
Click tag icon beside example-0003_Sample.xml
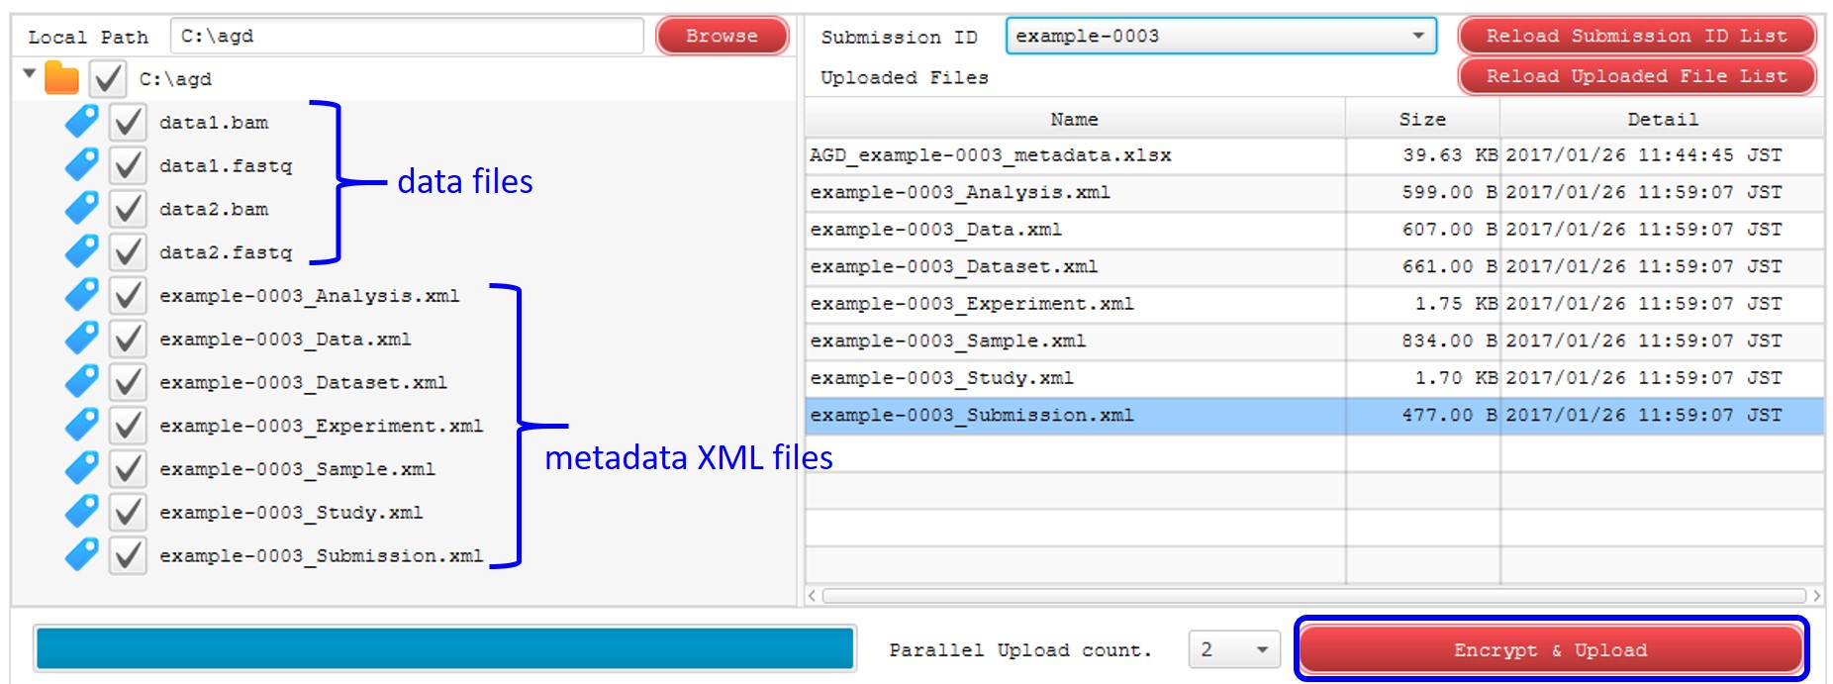tap(81, 468)
